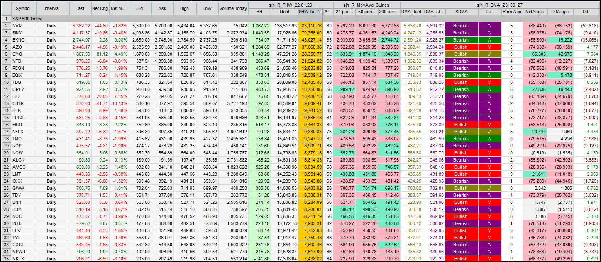Sort by the Net Chg column header
Viewport: 601px width, 262px height.
(x=100, y=8)
